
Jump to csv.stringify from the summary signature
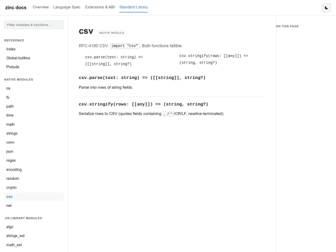click(x=213, y=59)
